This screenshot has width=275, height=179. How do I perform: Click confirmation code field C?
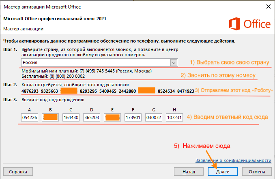[x=71, y=117]
